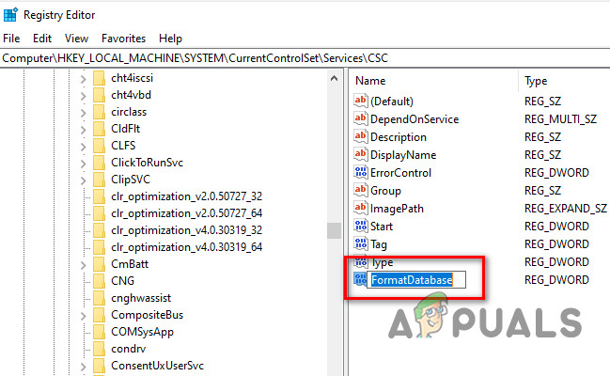Click the FormatDatabase DWORD value icon
Image resolution: width=610 pixels, height=376 pixels.
(360, 279)
